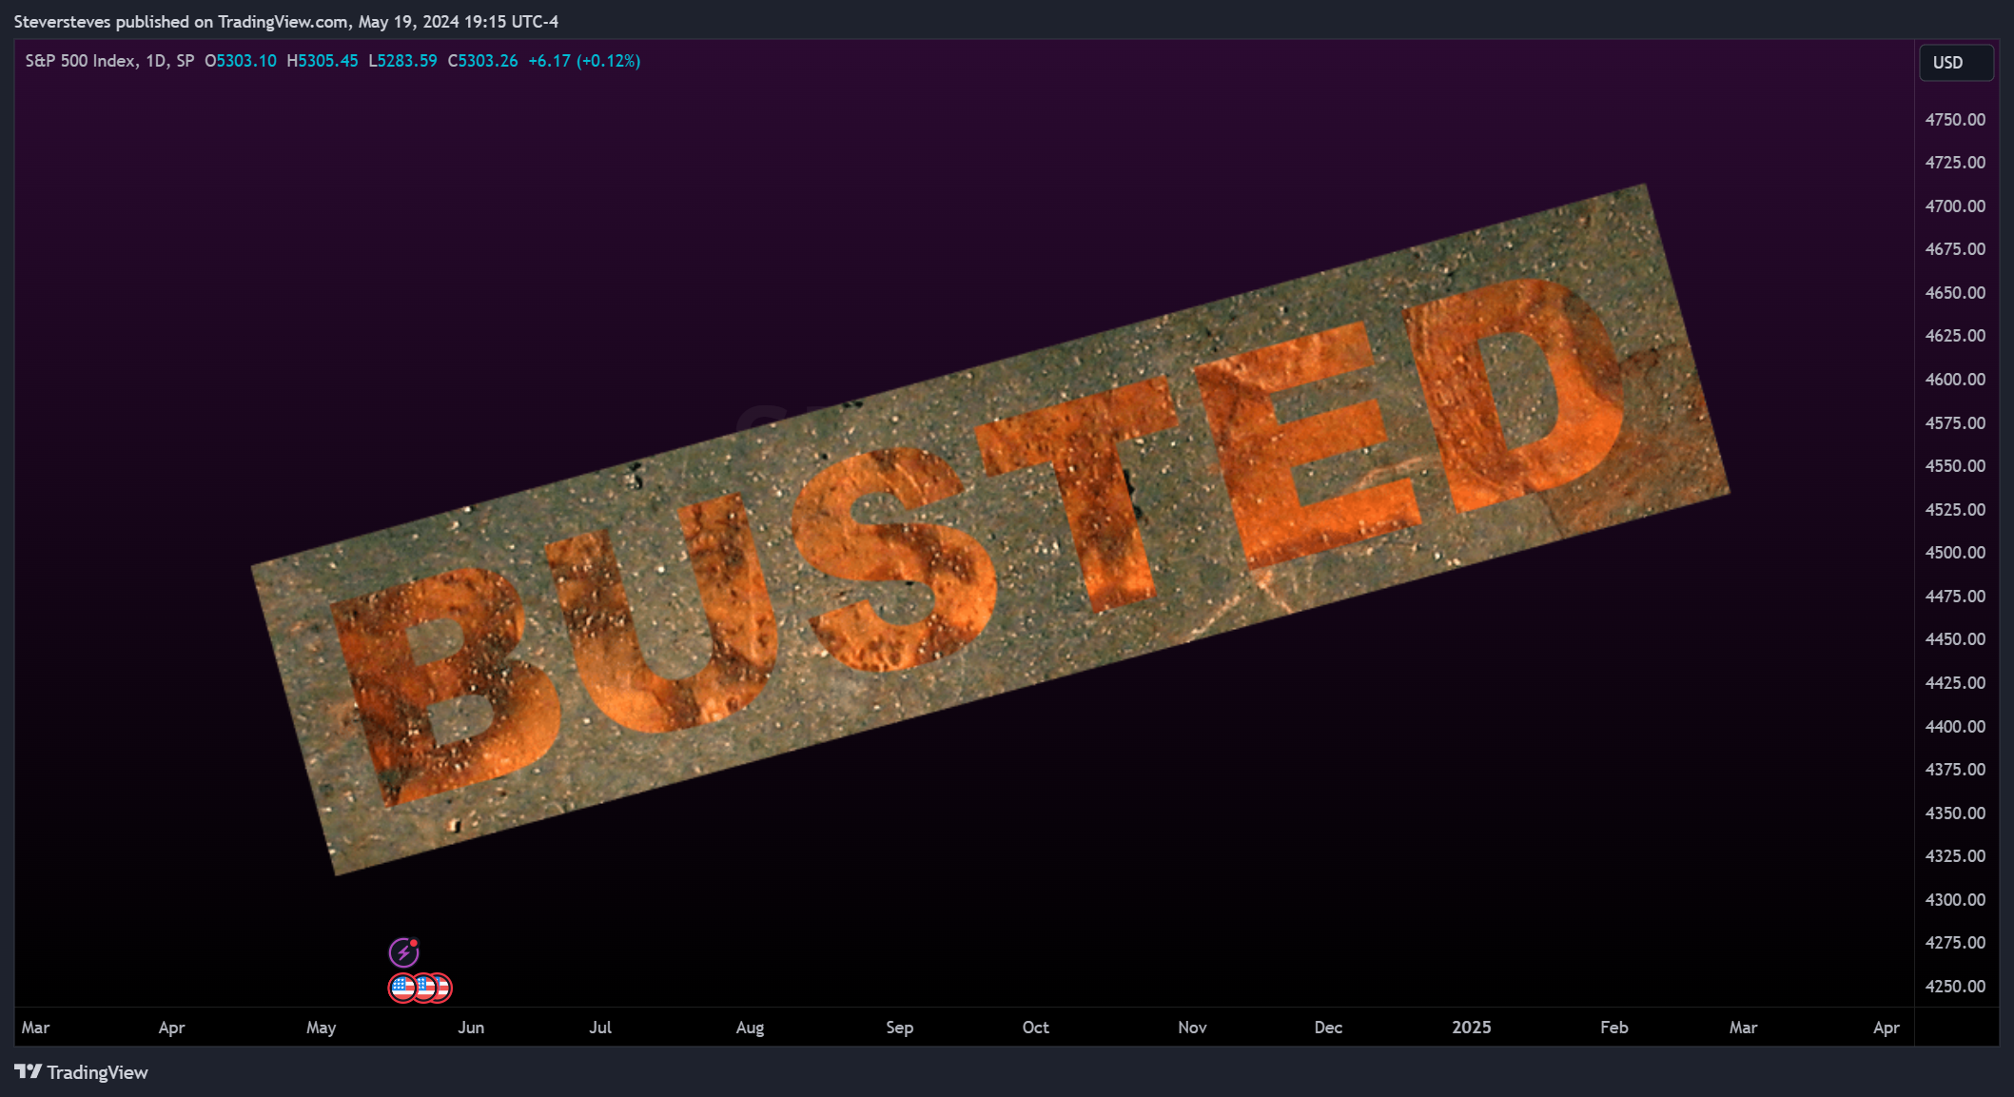2014x1097 pixels.
Task: Click the 4750.00 price axis label
Action: [x=1955, y=119]
